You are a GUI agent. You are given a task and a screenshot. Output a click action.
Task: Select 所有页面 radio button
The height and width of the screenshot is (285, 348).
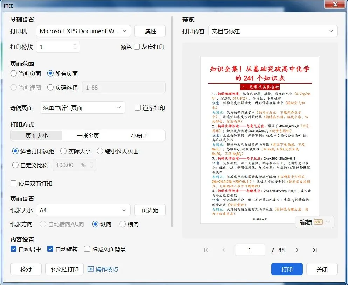(50, 73)
